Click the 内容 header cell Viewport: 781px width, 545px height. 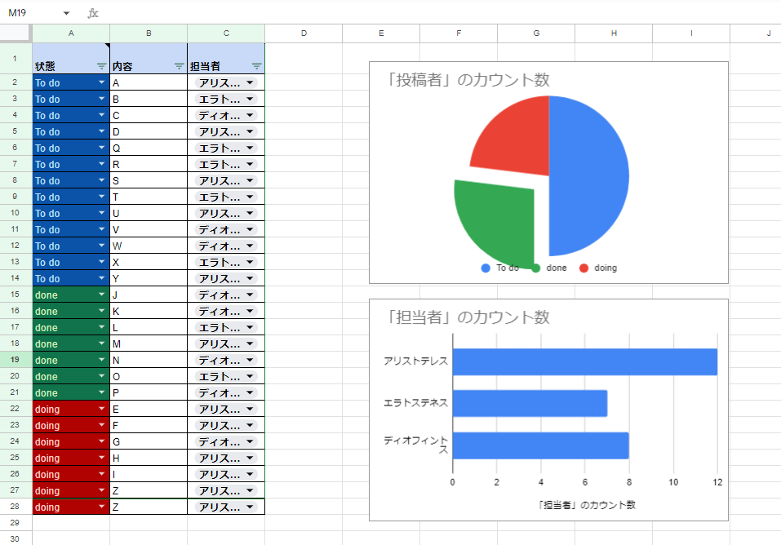[x=149, y=59]
